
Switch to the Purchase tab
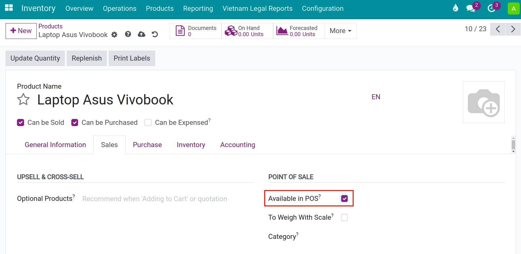click(148, 145)
